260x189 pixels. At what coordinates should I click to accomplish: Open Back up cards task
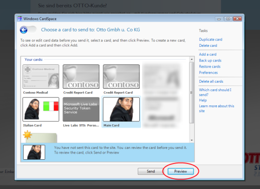click(x=210, y=60)
